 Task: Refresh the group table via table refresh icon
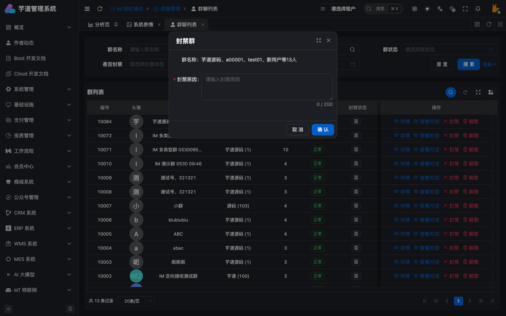(x=465, y=92)
